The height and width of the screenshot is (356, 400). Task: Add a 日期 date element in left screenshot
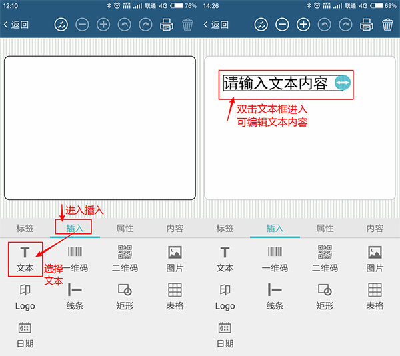[25, 334]
